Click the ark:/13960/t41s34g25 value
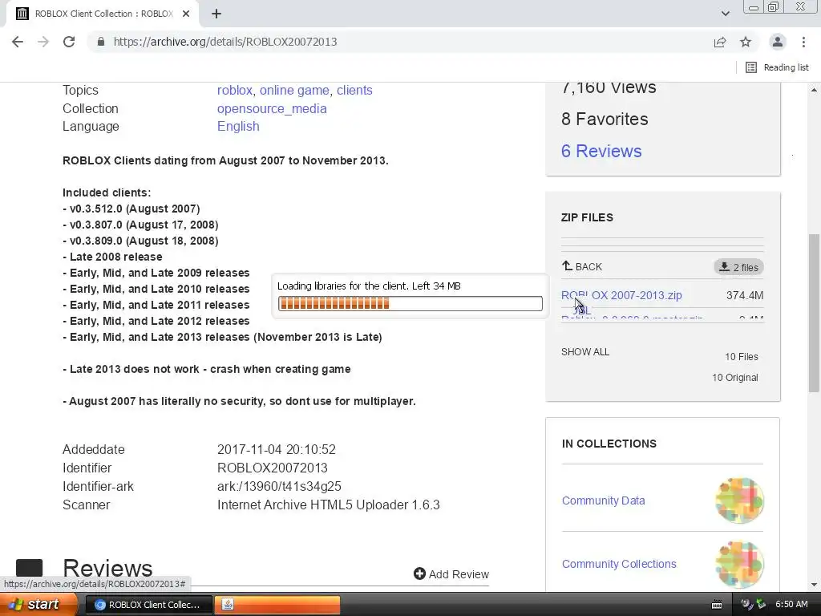Viewport: 821px width, 616px height. point(279,487)
